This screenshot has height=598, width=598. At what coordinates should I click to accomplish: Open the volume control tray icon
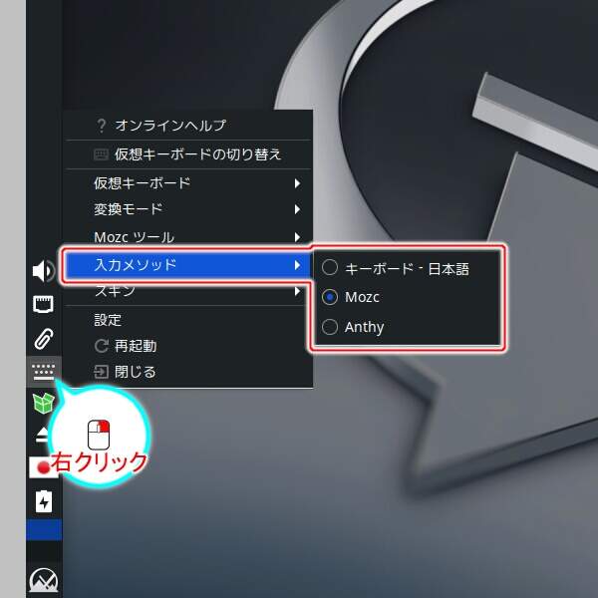[x=43, y=271]
